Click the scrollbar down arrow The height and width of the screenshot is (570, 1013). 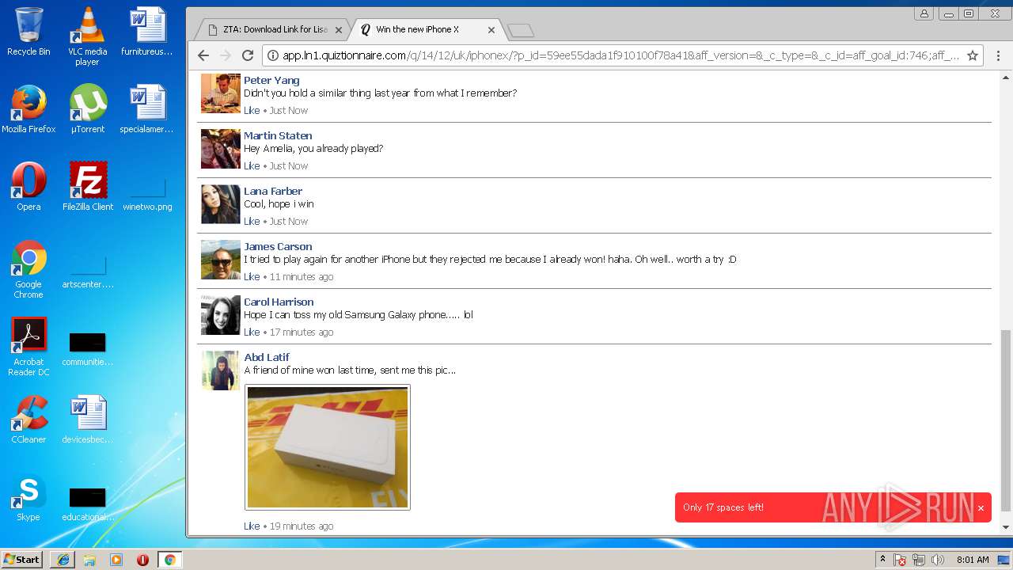[x=1006, y=527]
